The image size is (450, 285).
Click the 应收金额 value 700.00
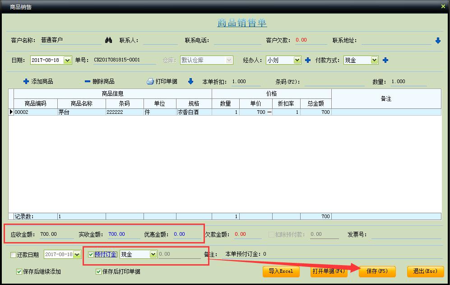[48, 234]
